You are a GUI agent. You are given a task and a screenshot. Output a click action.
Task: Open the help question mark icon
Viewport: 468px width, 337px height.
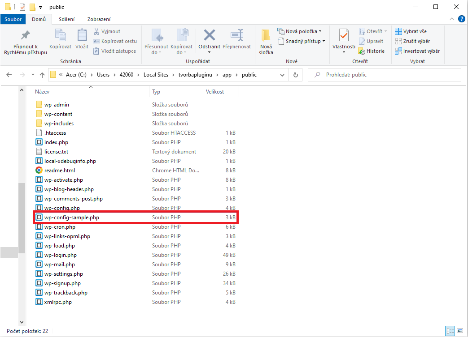coord(461,19)
